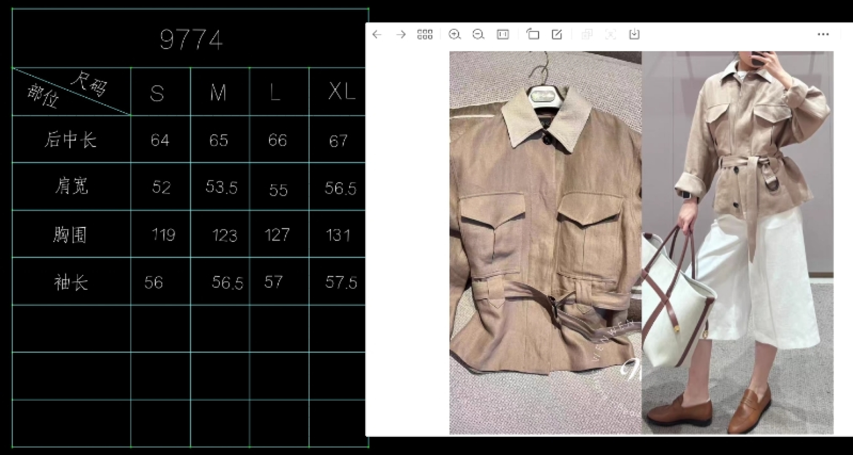Click the hanging jacket photo on left
Image resolution: width=853 pixels, height=455 pixels.
(x=545, y=243)
